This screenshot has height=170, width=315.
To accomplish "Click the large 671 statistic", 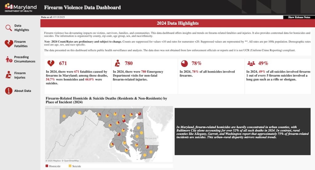I will [63, 63].
